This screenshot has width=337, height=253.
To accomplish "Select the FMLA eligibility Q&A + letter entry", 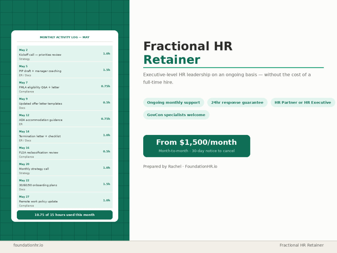I will [x=65, y=86].
